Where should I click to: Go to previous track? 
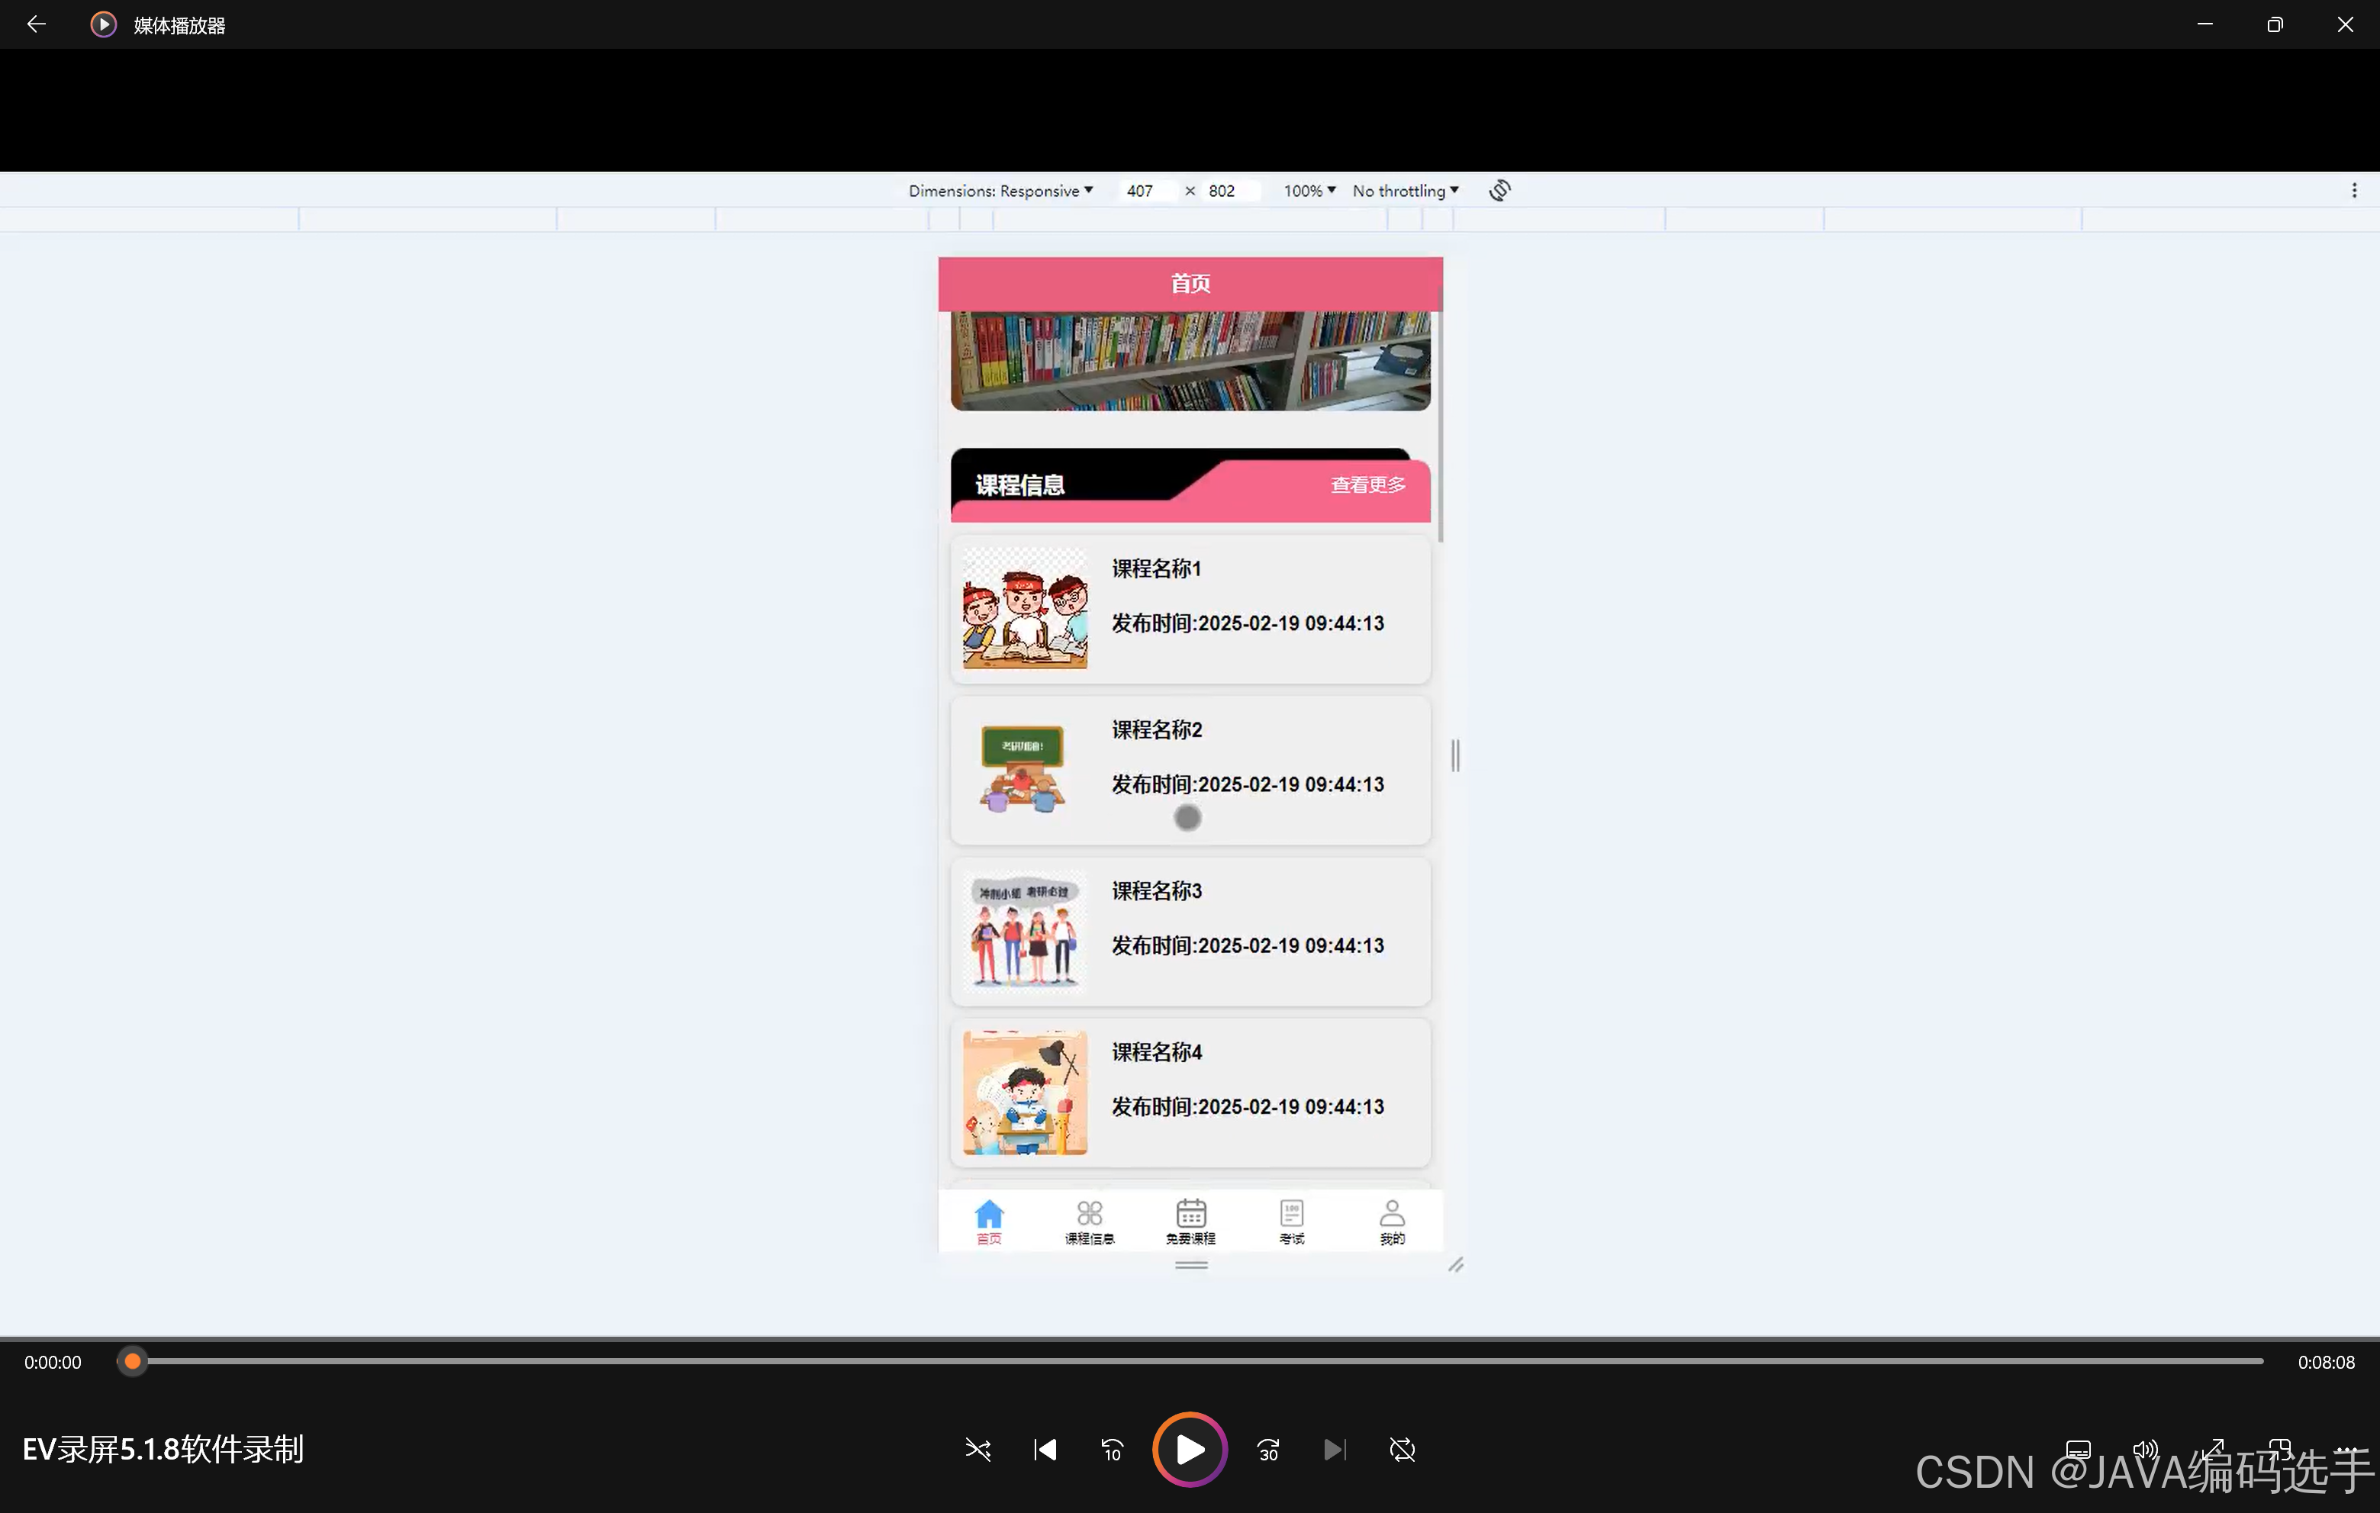tap(1045, 1450)
